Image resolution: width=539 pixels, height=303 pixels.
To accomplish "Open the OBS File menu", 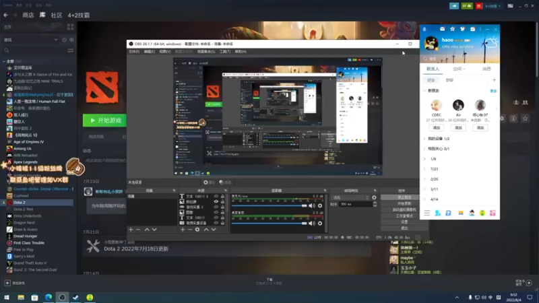I will 134,52.
